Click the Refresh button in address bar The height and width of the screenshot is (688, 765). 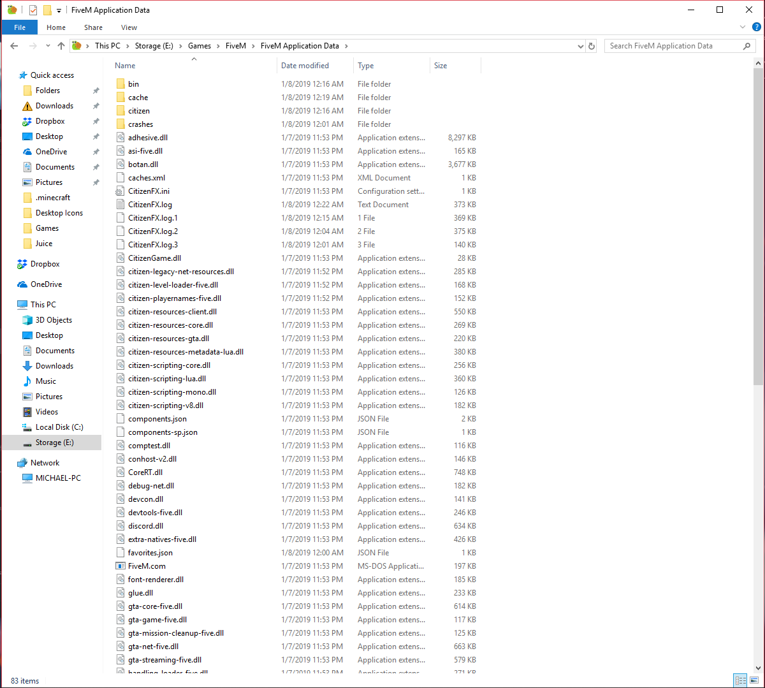tap(592, 46)
